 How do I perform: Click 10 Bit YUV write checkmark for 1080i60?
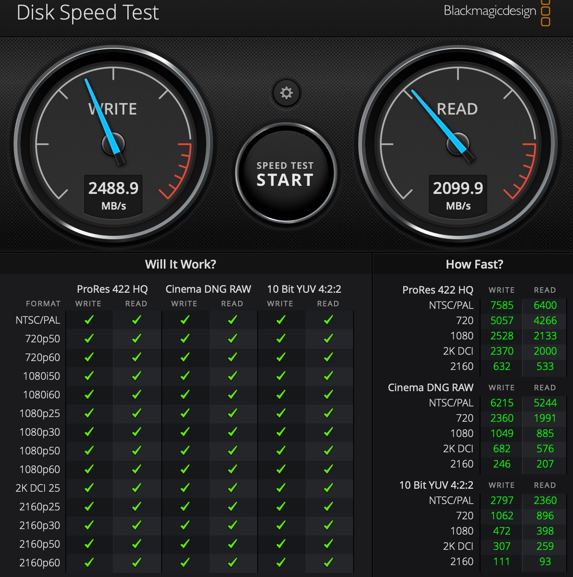click(281, 395)
